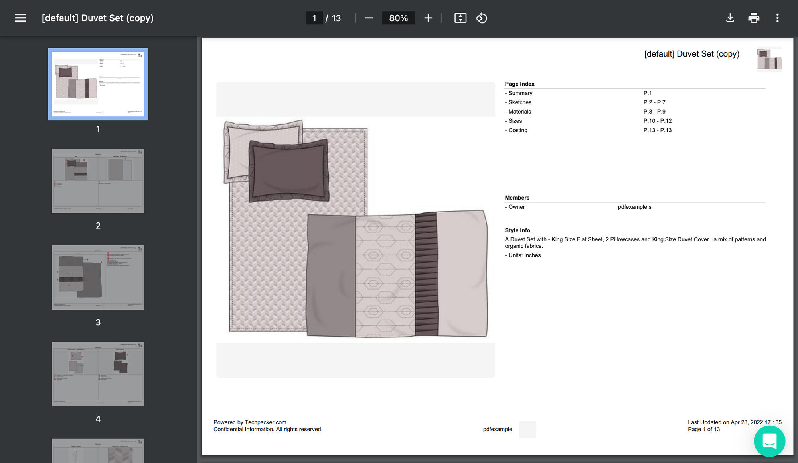Click the duvet set thumbnail in page header
Screen dimensions: 798x463
[769, 59]
